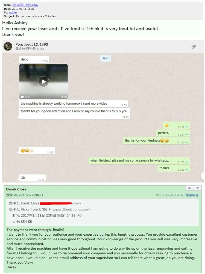Click the paperclip attachment icon

pyautogui.click(x=194, y=47)
